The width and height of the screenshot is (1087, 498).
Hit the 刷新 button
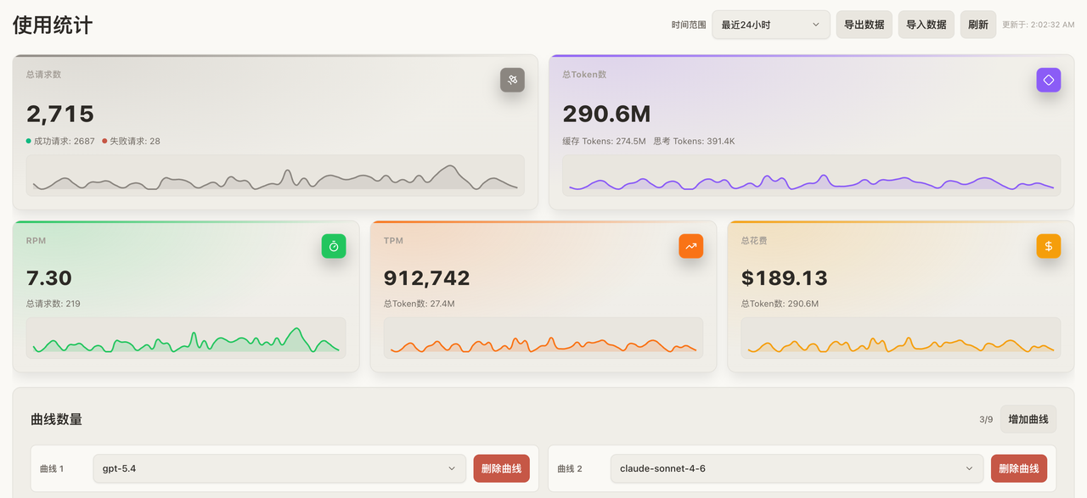tap(977, 25)
